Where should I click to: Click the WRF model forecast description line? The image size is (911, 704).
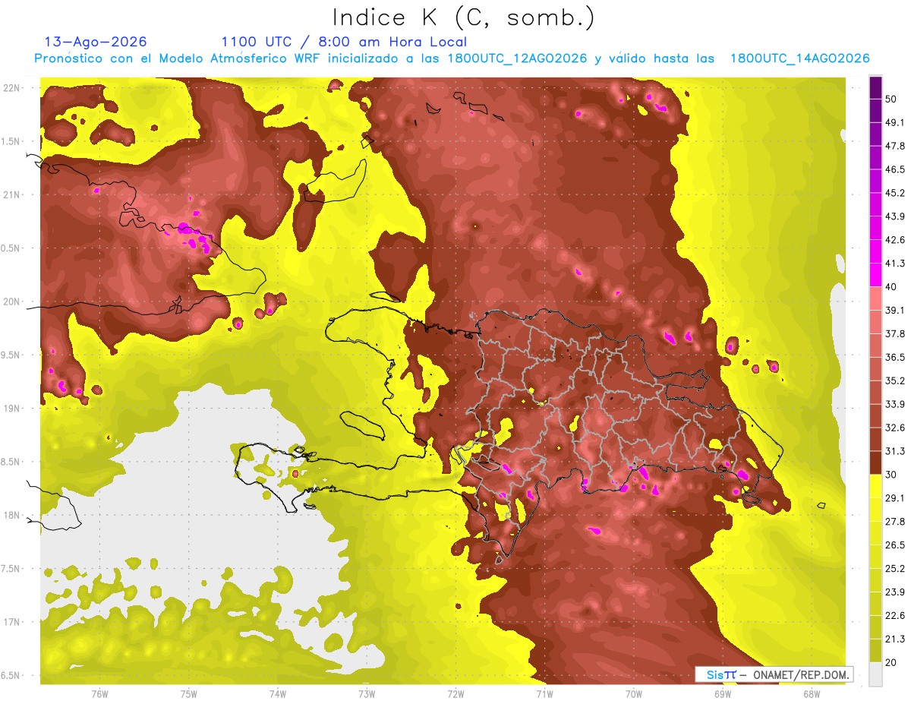coord(452,58)
